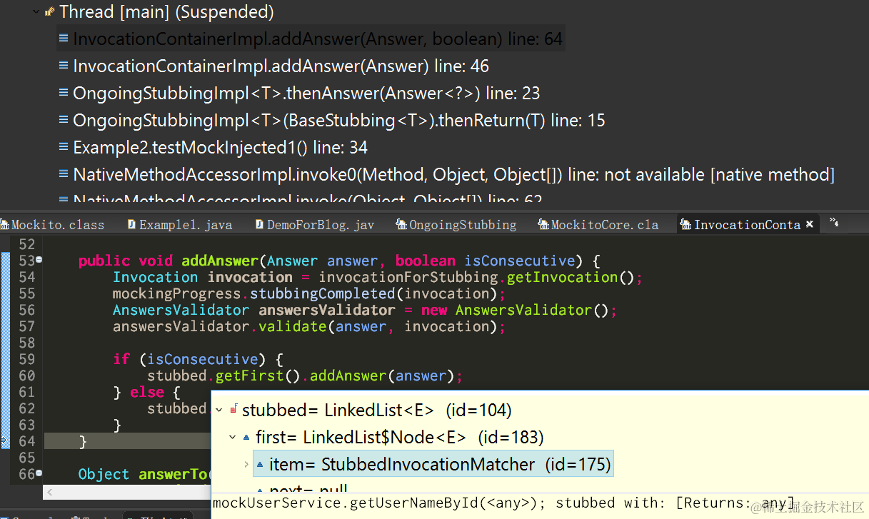
Task: Click line number 60 in the editor ruler
Action: (x=27, y=376)
